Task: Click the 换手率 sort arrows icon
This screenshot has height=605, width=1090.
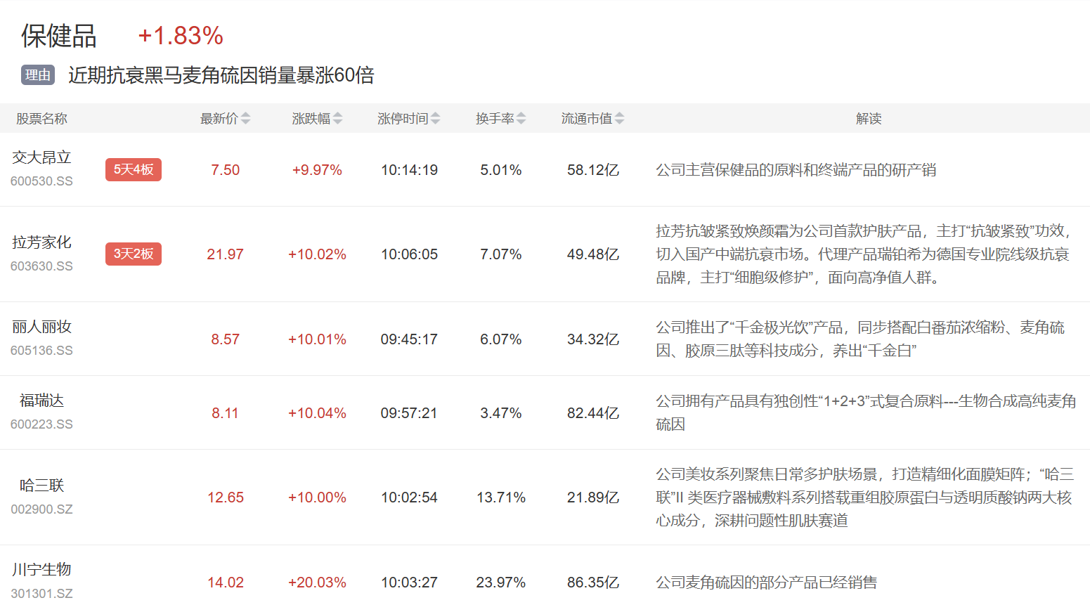Action: pos(521,119)
